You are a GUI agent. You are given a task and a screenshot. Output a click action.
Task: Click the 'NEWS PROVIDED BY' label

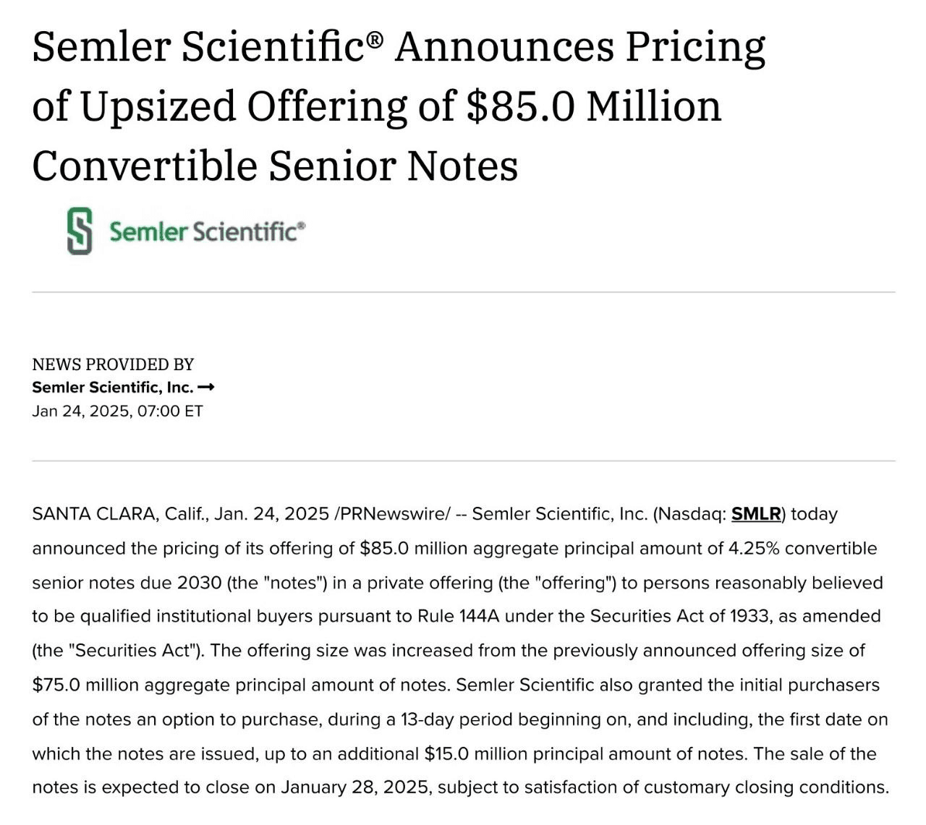(113, 364)
